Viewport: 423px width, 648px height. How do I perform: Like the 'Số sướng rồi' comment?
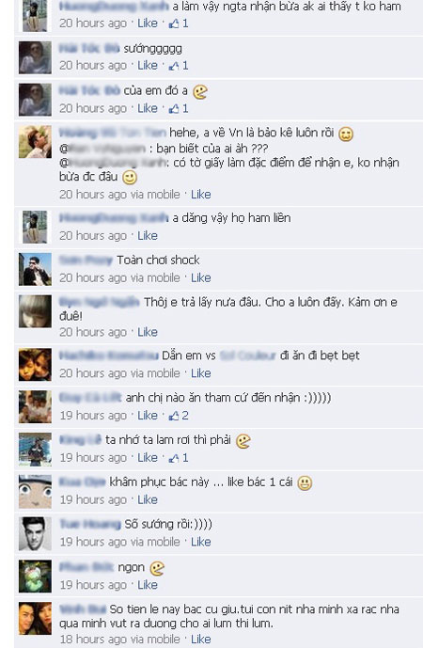click(201, 542)
